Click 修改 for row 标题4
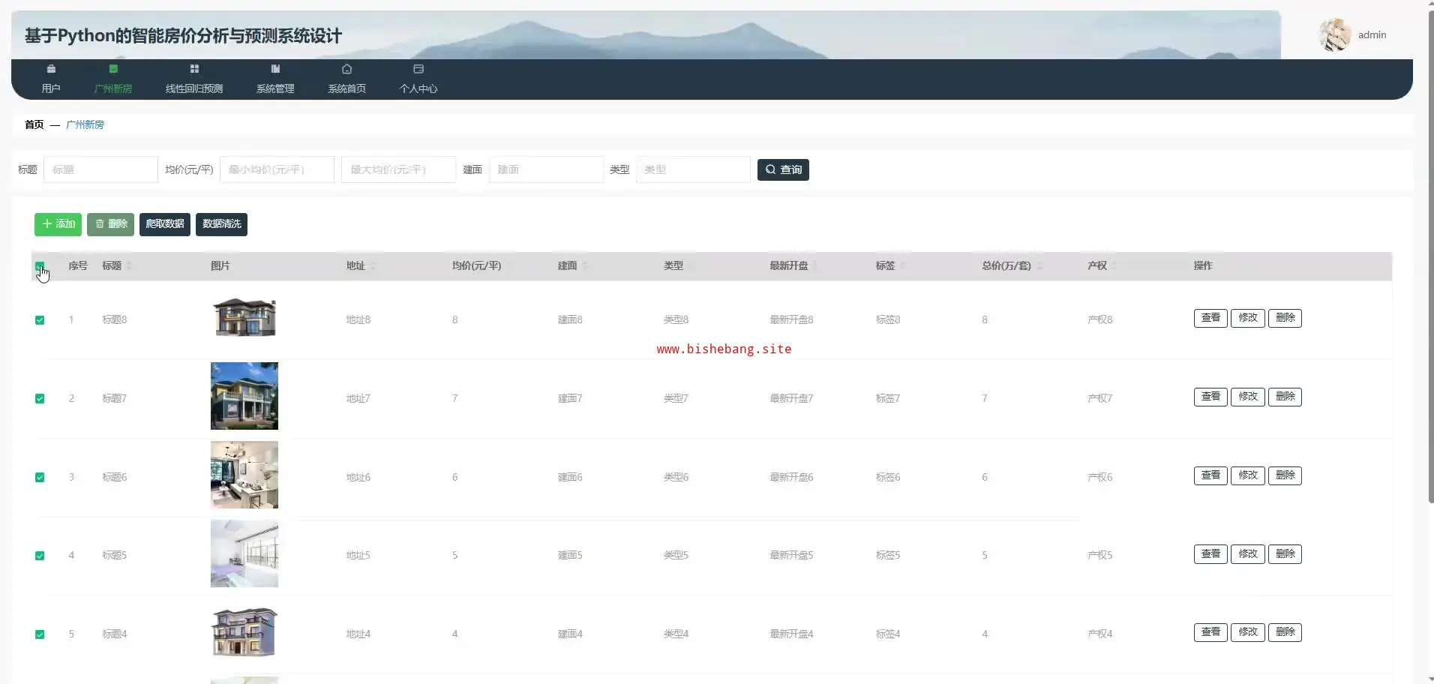Image resolution: width=1434 pixels, height=684 pixels. click(x=1248, y=632)
